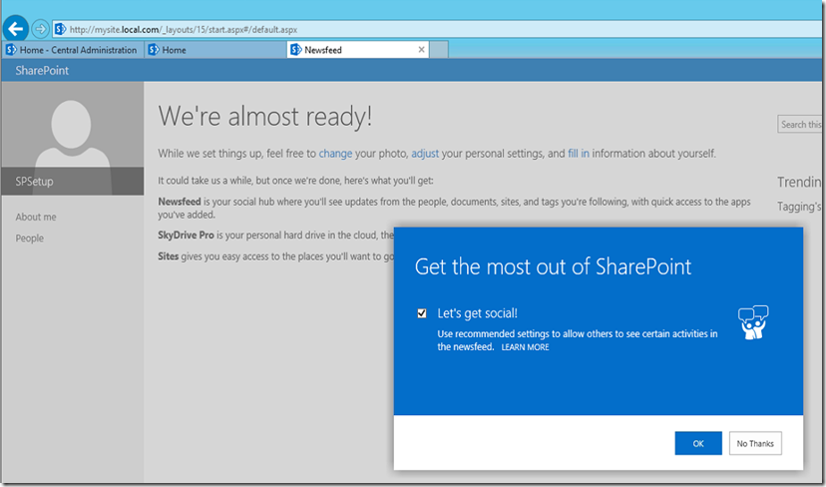Open a new blank browser tab
Image resolution: width=826 pixels, height=487 pixels.
439,50
